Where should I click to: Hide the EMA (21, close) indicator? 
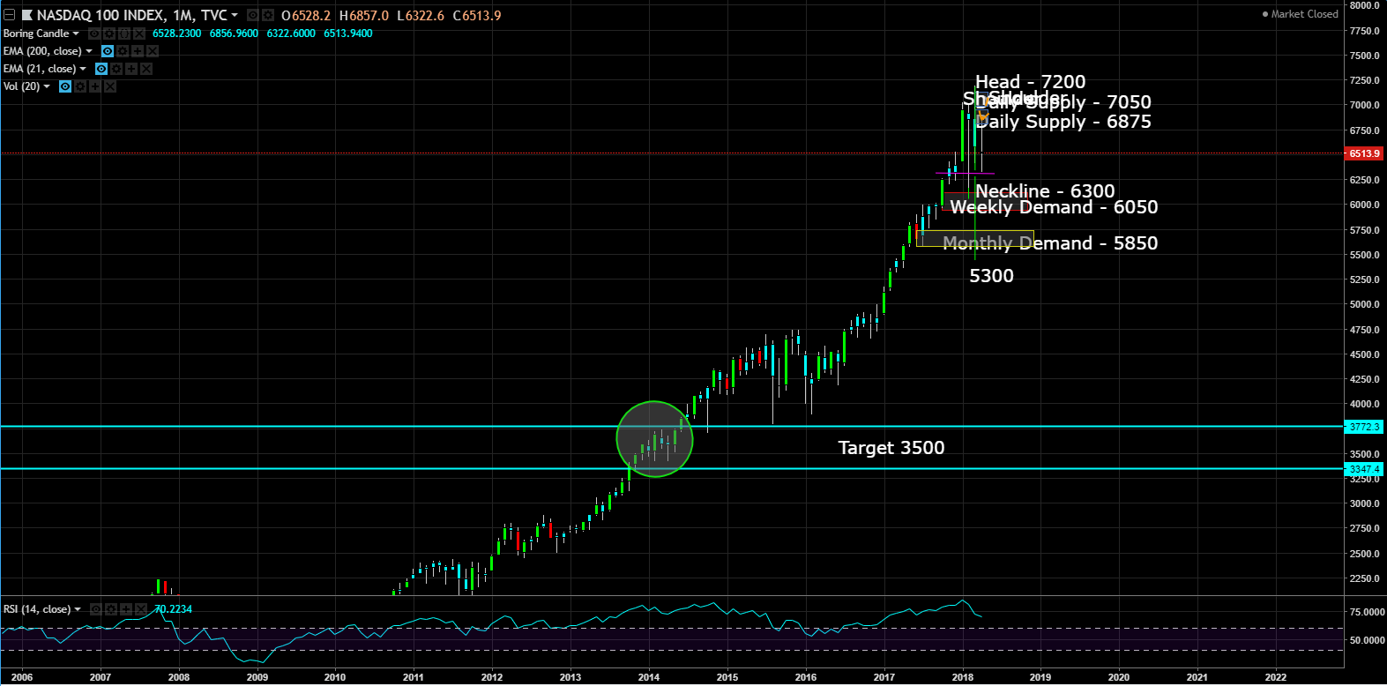(101, 69)
